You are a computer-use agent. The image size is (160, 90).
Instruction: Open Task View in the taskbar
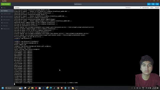tap(25, 88)
